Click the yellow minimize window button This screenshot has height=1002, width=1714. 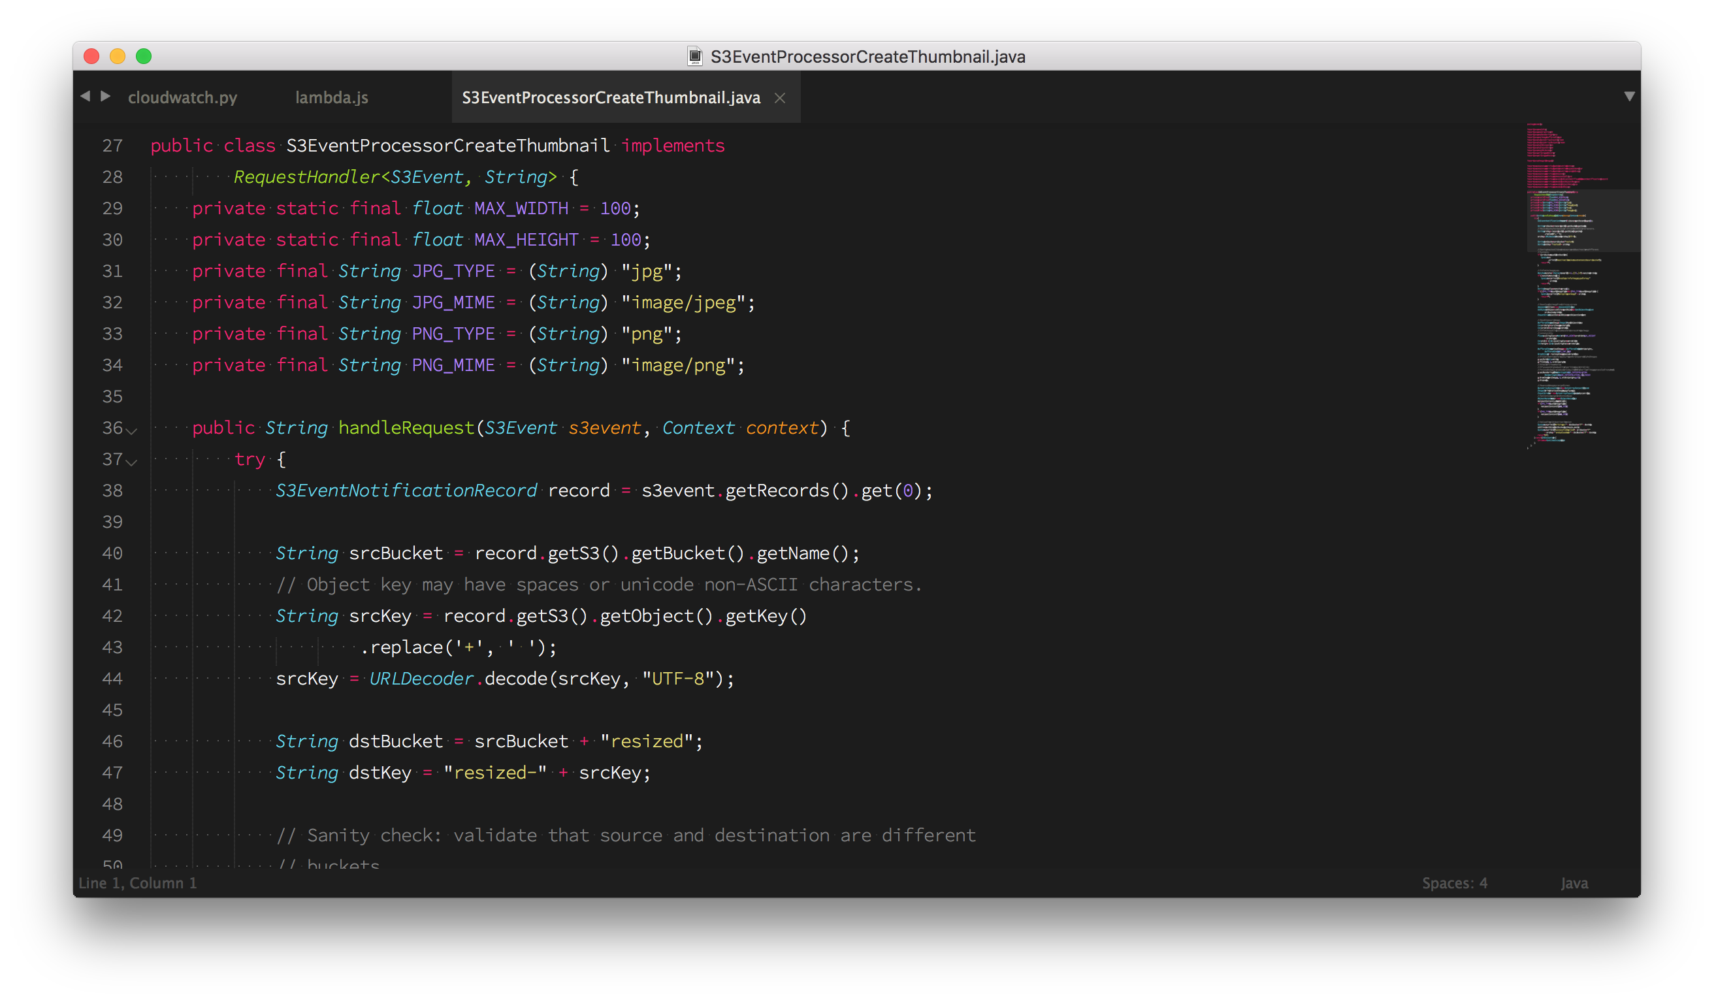(118, 56)
